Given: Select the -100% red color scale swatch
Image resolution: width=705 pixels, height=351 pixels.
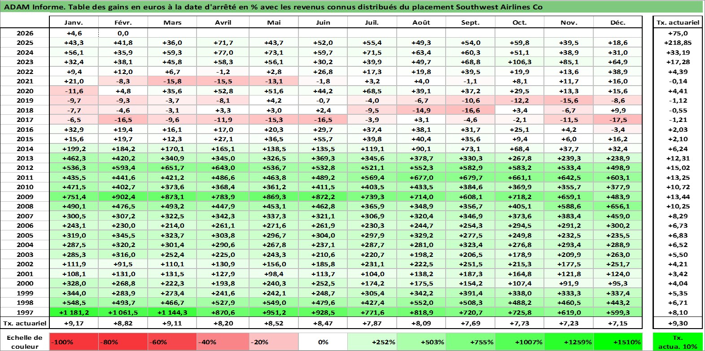Looking at the screenshot, I should tap(74, 342).
